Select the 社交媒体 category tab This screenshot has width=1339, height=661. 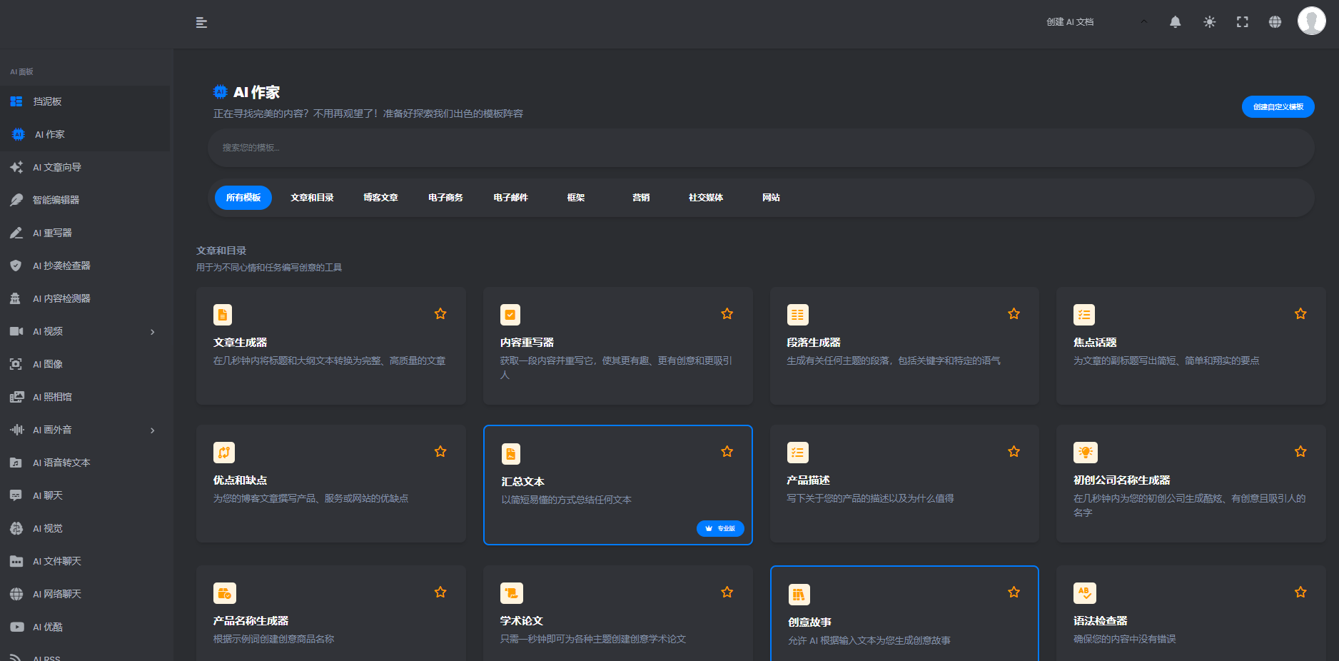tap(705, 198)
